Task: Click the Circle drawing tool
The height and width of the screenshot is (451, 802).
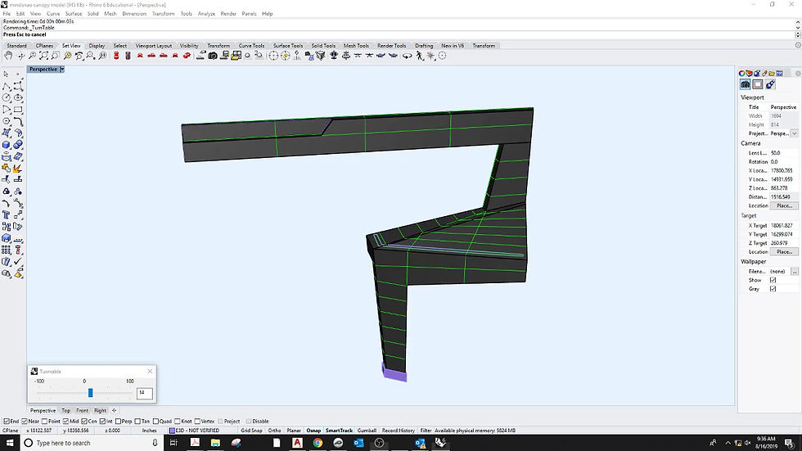Action: [x=7, y=97]
